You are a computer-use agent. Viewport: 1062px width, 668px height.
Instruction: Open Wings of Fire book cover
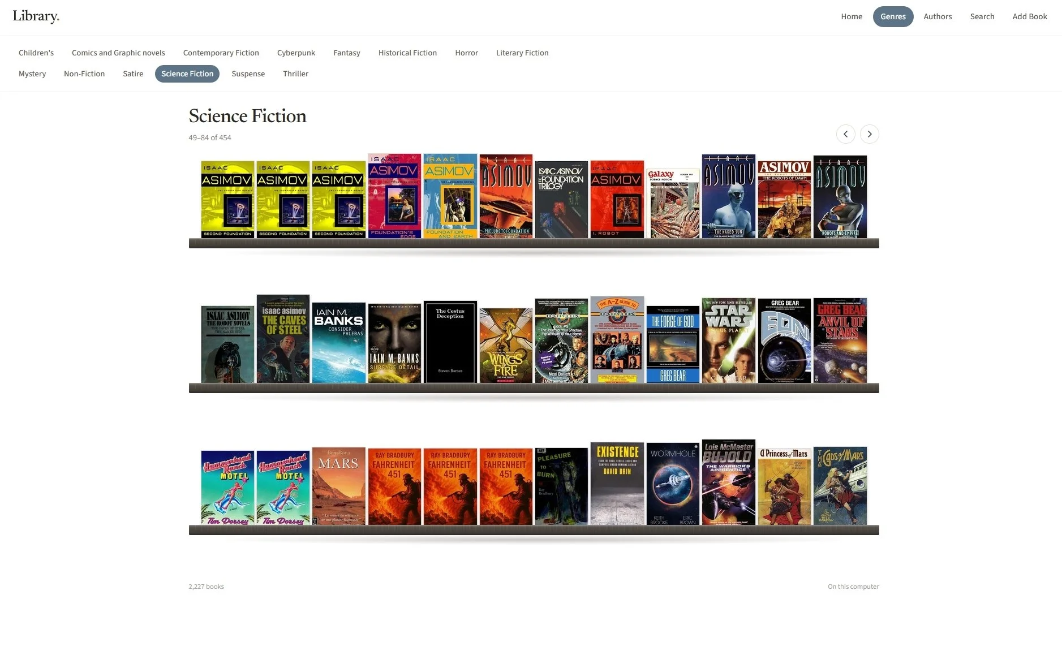click(506, 346)
